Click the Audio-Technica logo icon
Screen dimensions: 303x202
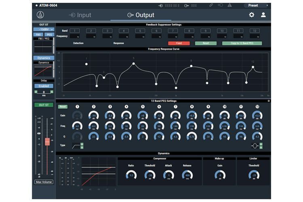click(40, 15)
